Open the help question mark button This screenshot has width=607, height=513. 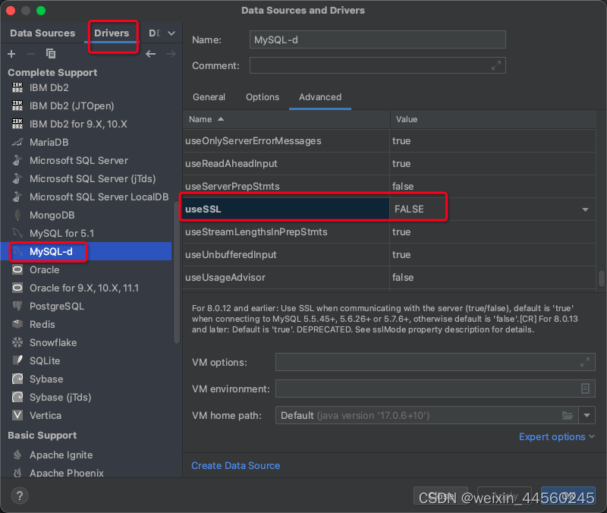tap(20, 496)
